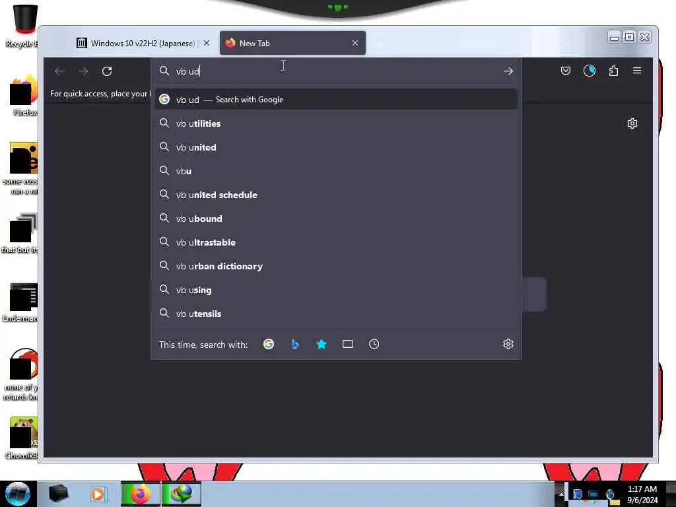Select the 'vb urban dictionary' suggestion

[x=336, y=266]
